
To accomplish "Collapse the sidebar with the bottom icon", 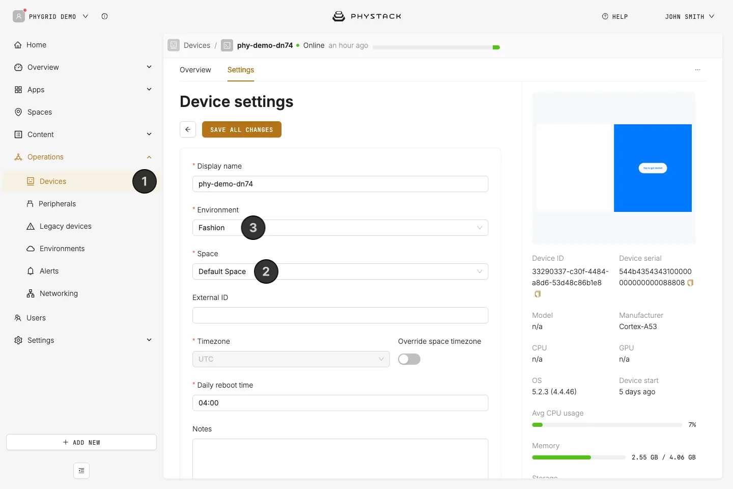I will click(81, 471).
